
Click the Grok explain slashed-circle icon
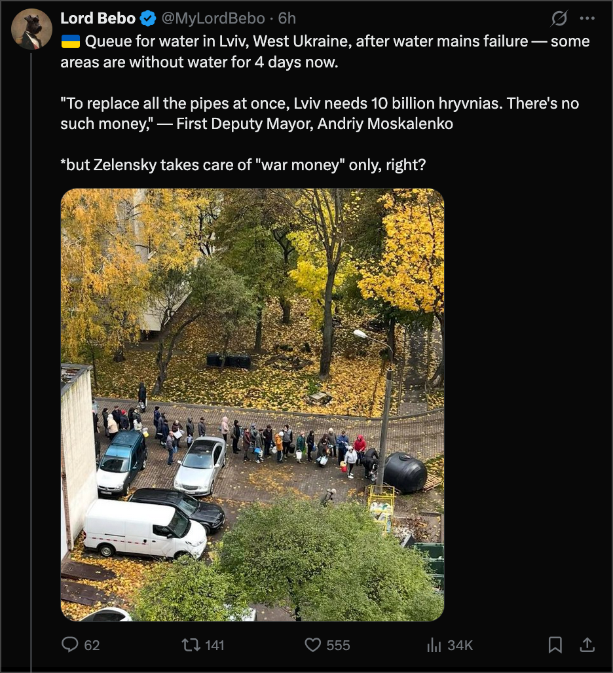(x=559, y=18)
